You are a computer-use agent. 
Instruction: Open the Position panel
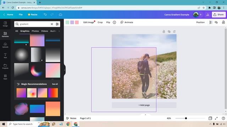[200, 22]
